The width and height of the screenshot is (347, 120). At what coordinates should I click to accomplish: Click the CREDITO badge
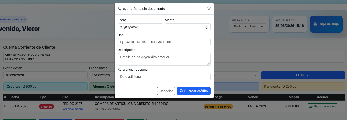click(x=46, y=106)
